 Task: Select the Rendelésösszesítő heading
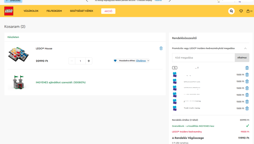tap(184, 38)
